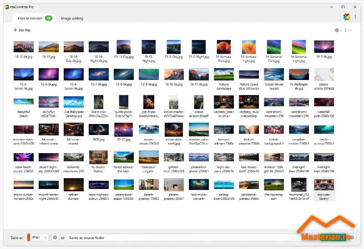Change the thumbnail view mode icon
Image resolution: width=364 pixels, height=249 pixels.
coord(347,30)
